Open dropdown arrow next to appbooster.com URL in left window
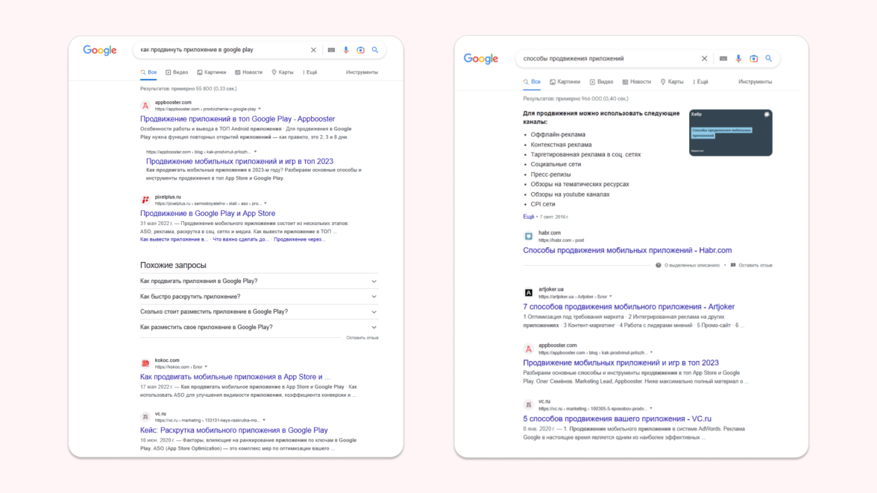877x493 pixels. pos(260,109)
